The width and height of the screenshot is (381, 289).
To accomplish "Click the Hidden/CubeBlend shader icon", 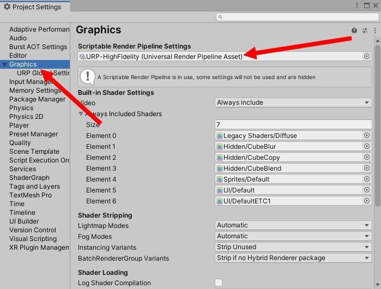I will click(x=220, y=168).
